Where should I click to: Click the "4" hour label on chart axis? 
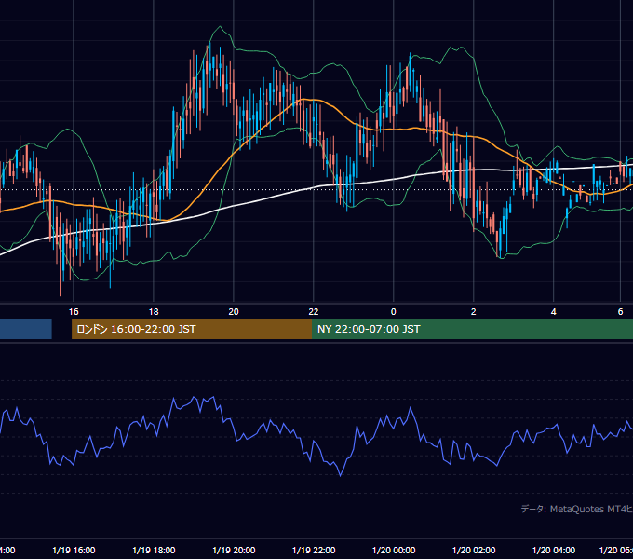click(x=553, y=312)
